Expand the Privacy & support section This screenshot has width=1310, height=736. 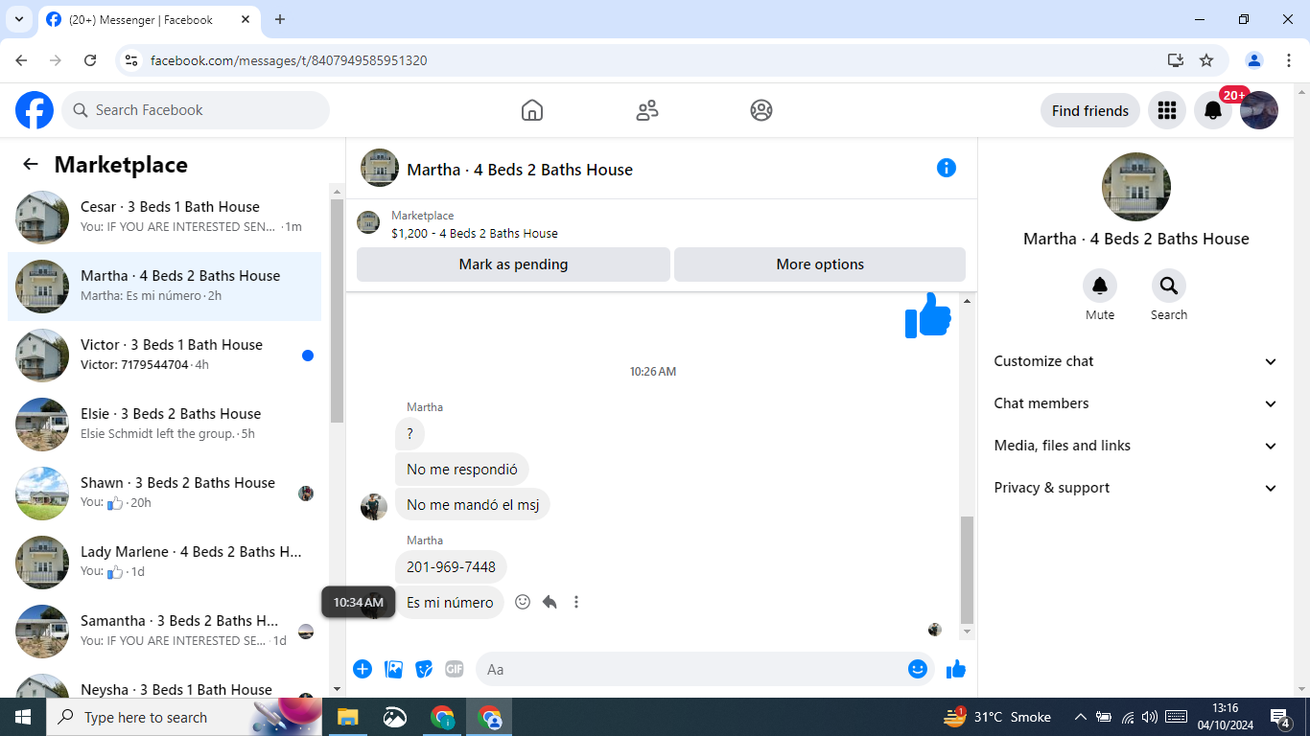1135,488
